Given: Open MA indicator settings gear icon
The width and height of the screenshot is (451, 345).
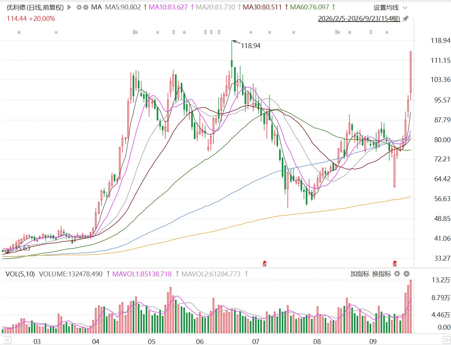Looking at the screenshot, I should coord(79,7).
